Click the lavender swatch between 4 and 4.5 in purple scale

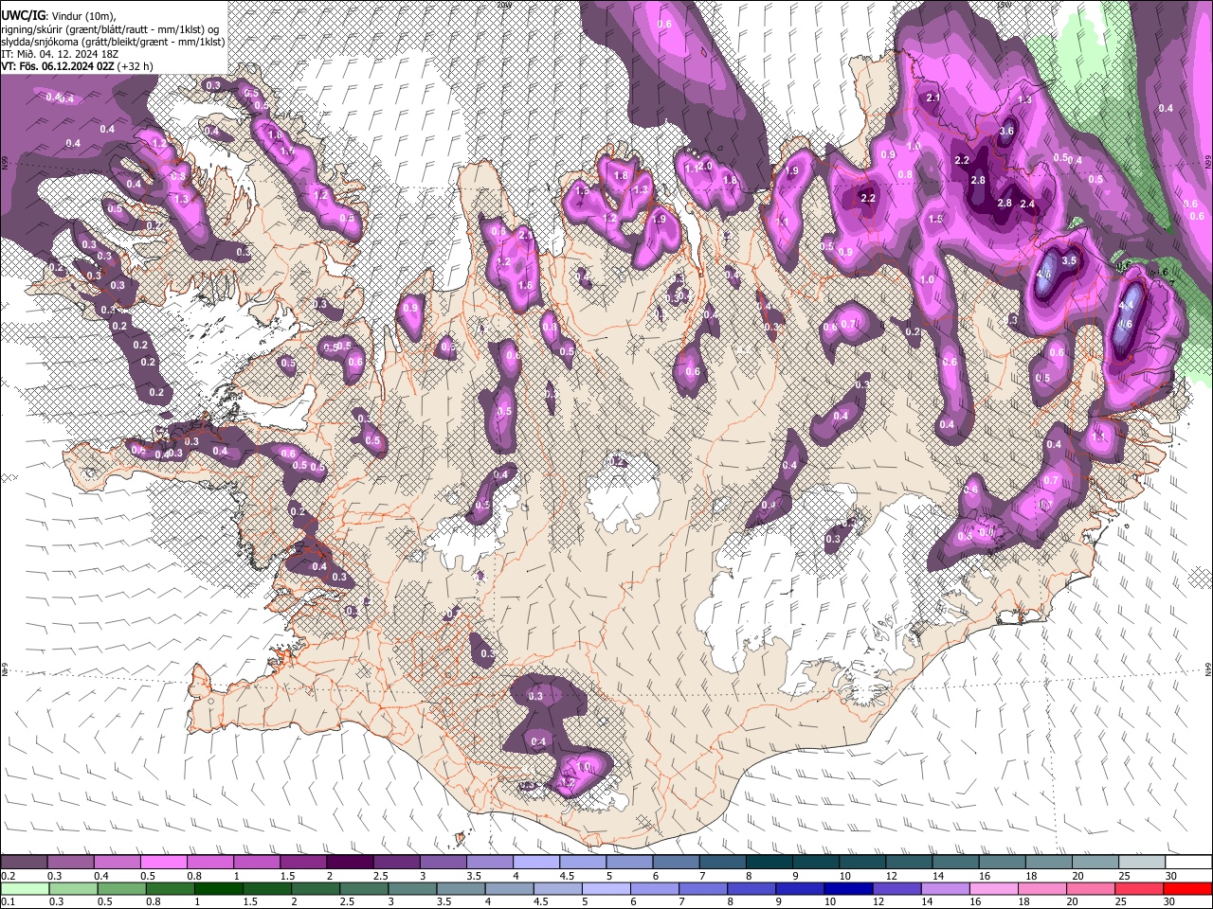point(536,863)
